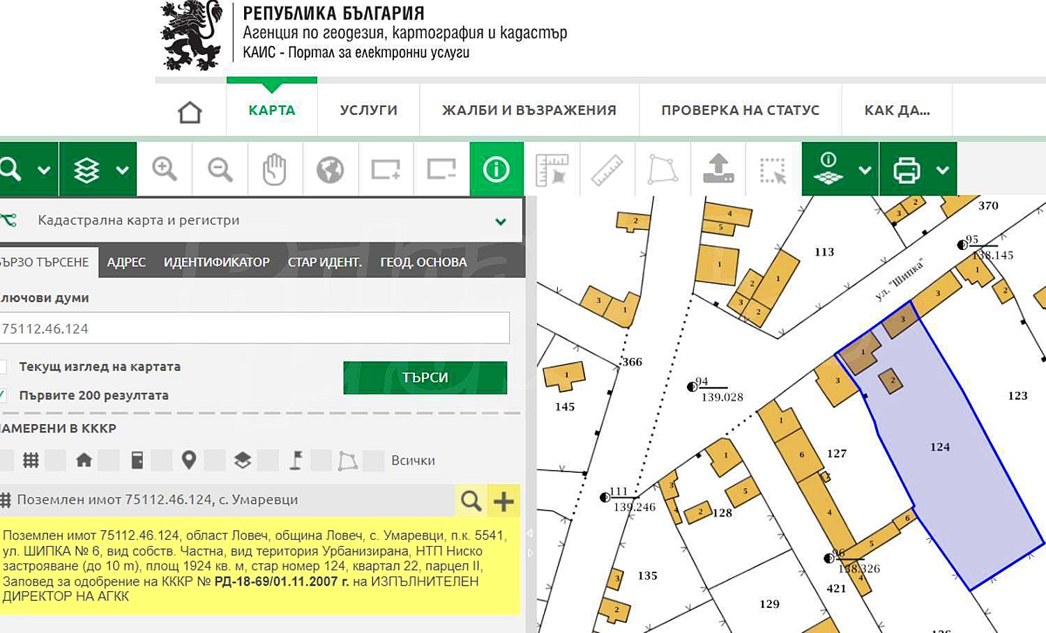1046x633 pixels.
Task: Toggle 'Текущ изглед на картата' checkbox
Action: point(3,367)
